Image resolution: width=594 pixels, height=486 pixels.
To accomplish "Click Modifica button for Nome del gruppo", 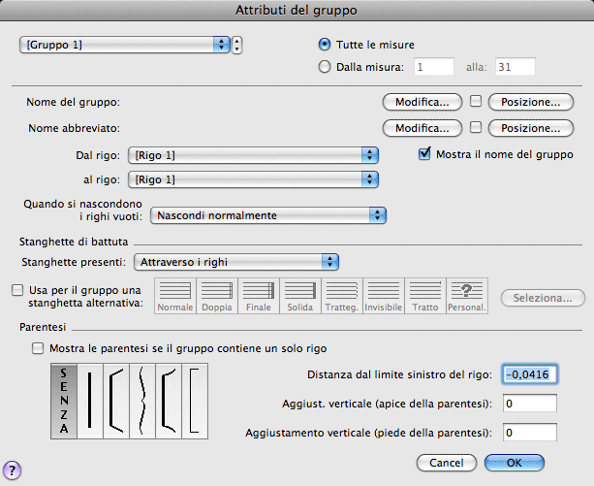I will pos(422,101).
